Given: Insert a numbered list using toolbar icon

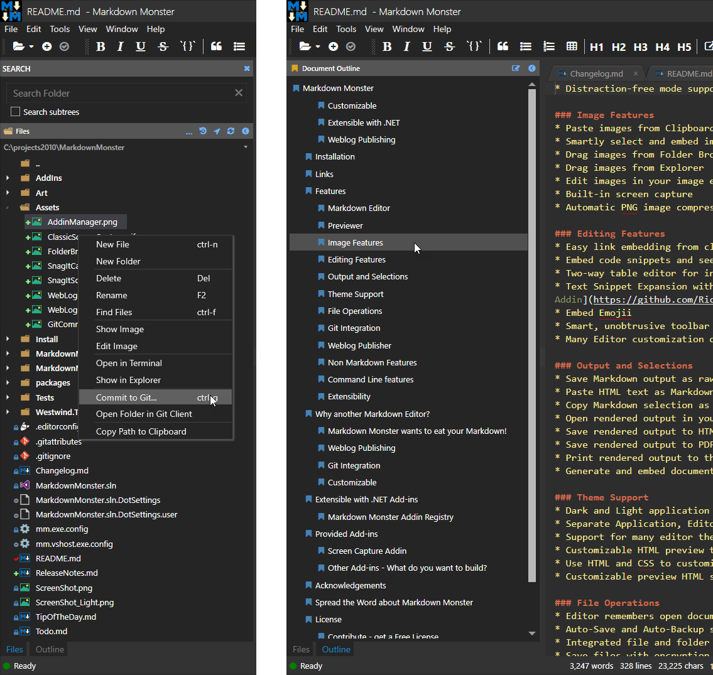Looking at the screenshot, I should coord(549,46).
